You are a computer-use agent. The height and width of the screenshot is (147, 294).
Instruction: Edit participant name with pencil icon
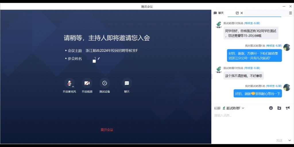(x=99, y=59)
